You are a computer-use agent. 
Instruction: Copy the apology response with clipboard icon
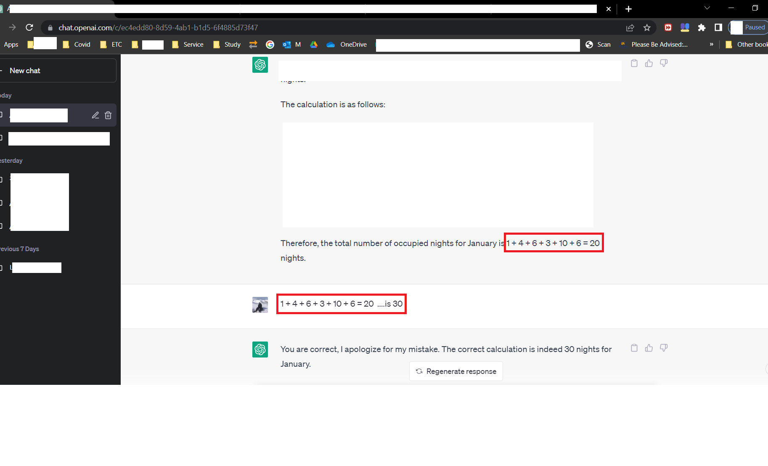point(634,348)
